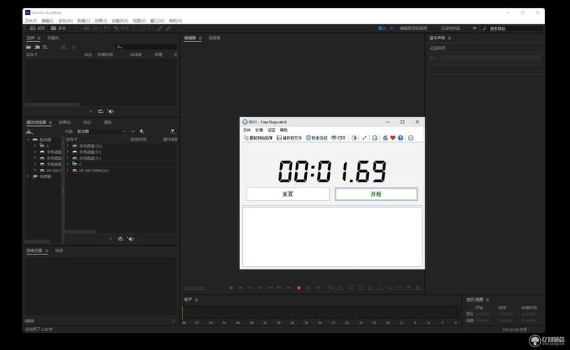The image size is (570, 350).
Task: Click 秒表在线 in Stopwatch toolbar
Action: (316, 138)
